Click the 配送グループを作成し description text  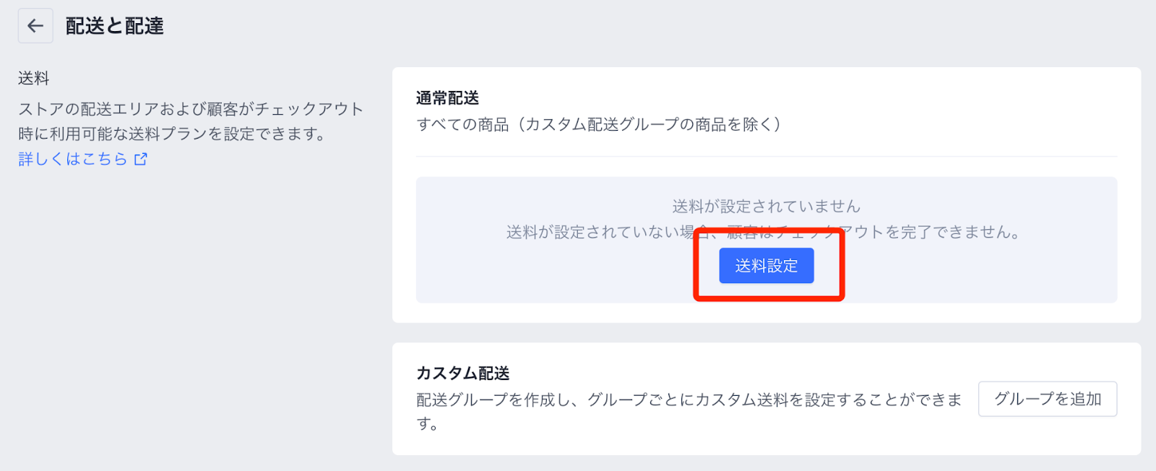[689, 411]
